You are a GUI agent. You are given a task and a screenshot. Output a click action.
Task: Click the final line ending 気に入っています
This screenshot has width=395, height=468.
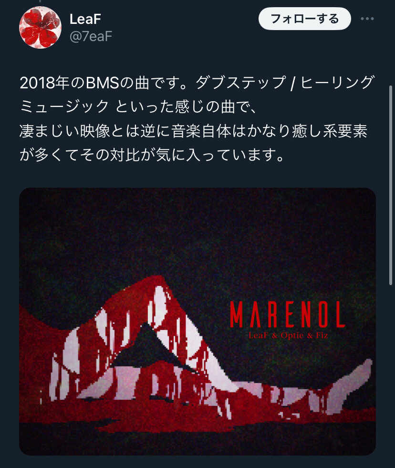[151, 155]
